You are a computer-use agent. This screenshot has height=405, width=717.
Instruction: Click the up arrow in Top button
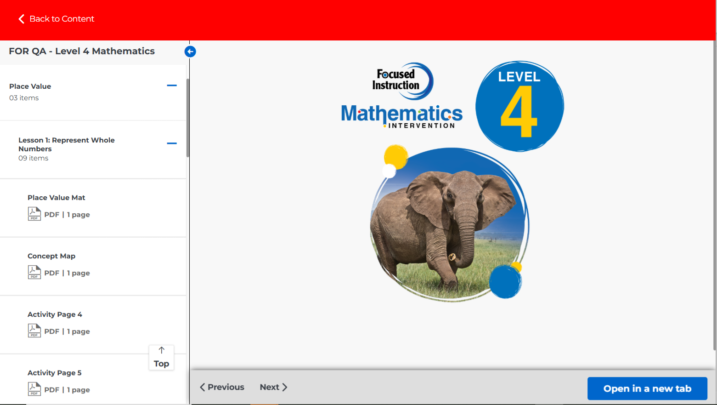pos(162,350)
